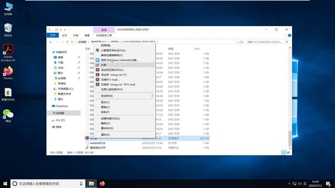Image resolution: width=335 pixels, height=188 pixels.
Task: Open the notification center icon
Action: pos(328,183)
